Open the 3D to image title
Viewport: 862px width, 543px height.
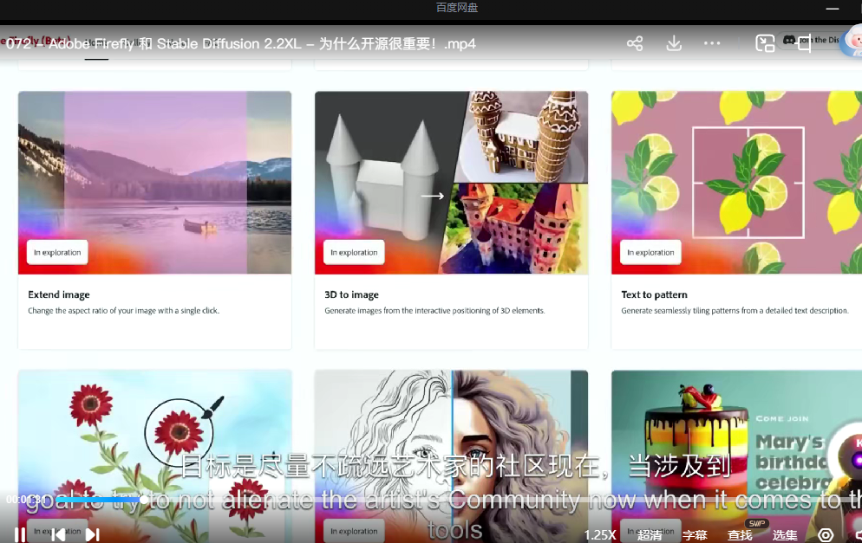(x=351, y=294)
